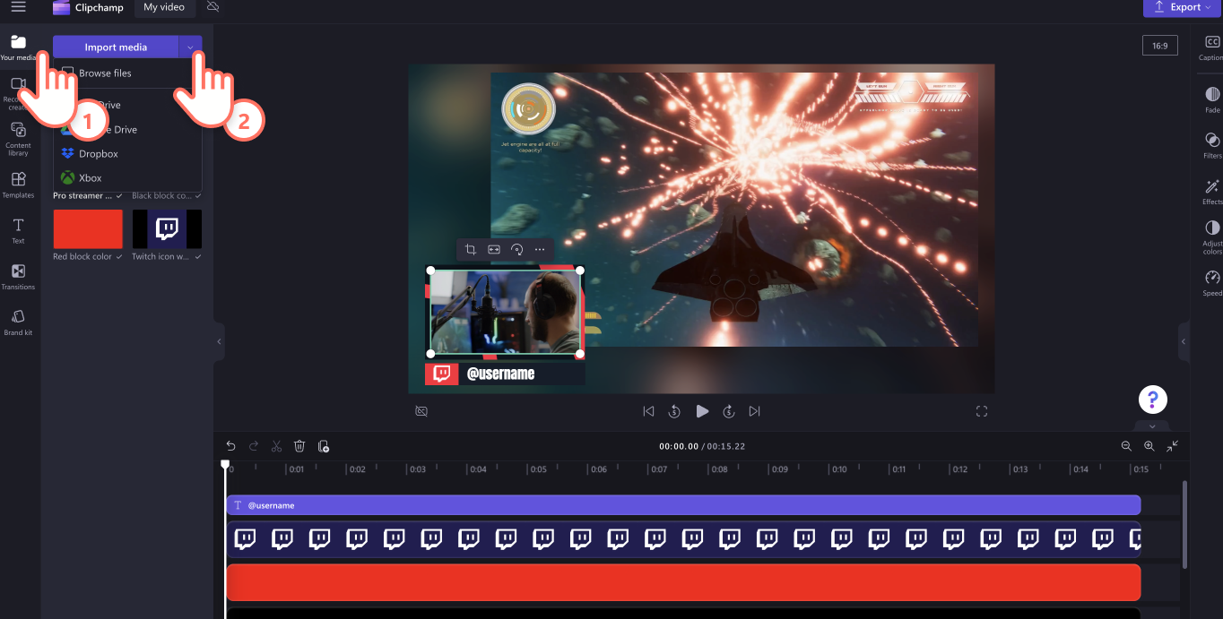This screenshot has width=1223, height=619.
Task: Delete the selected clip with the trash icon
Action: (x=299, y=445)
